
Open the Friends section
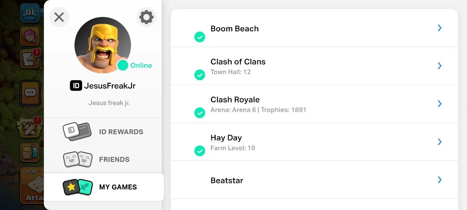(114, 159)
